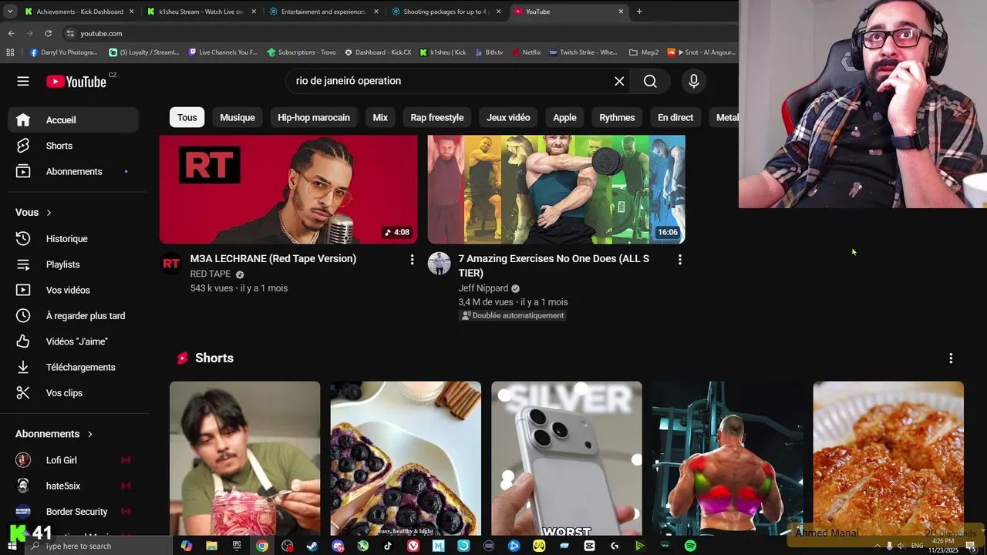987x555 pixels.
Task: Open the SILVER iPhone Shorts thumbnail
Action: tap(567, 459)
